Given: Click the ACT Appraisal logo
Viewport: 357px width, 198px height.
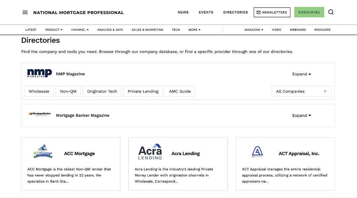Looking at the screenshot, I should [257, 152].
